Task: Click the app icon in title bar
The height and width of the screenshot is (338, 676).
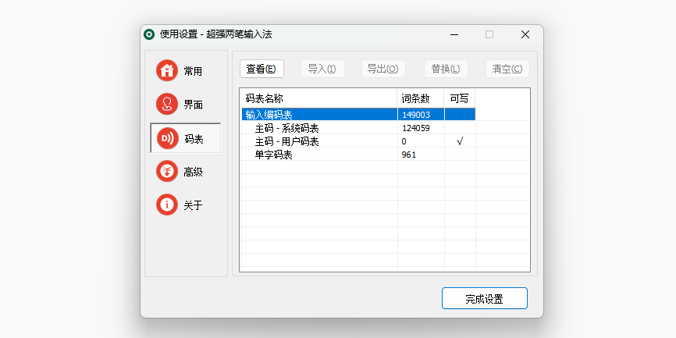Action: (x=149, y=34)
